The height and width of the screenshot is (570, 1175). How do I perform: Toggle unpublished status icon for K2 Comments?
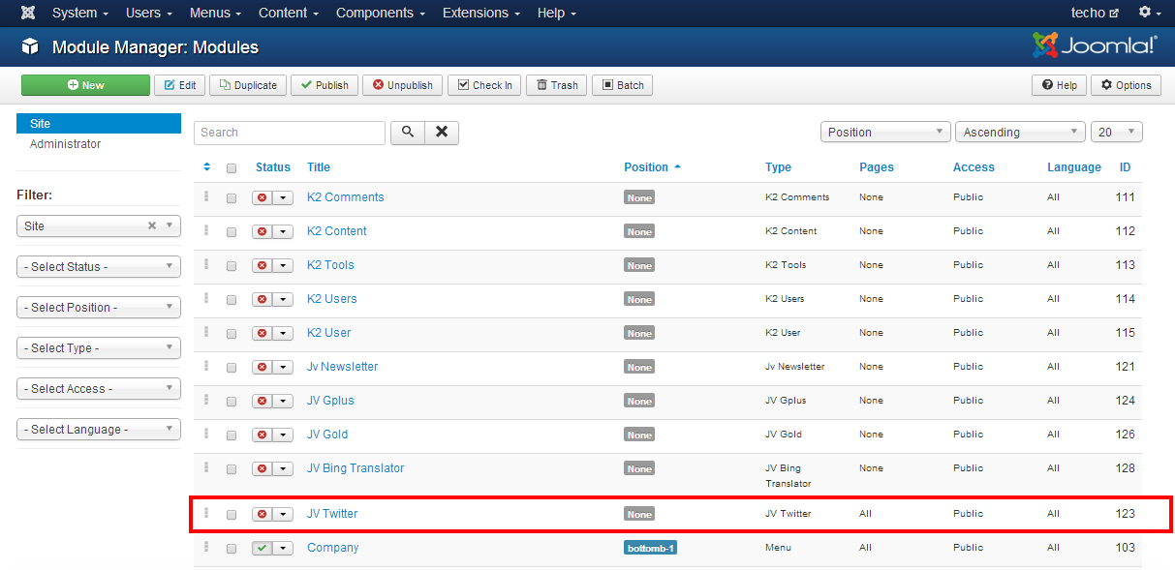263,197
